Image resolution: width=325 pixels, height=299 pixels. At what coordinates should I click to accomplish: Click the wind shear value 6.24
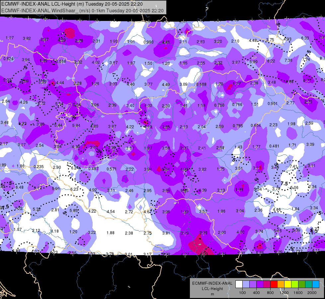tap(75, 168)
